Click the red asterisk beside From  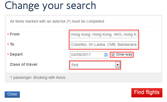tap(8, 34)
